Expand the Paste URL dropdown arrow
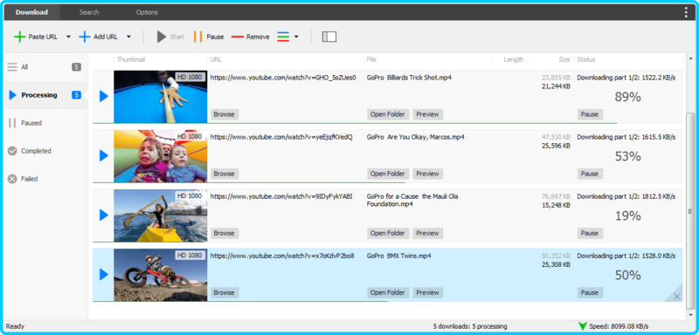 [x=68, y=37]
